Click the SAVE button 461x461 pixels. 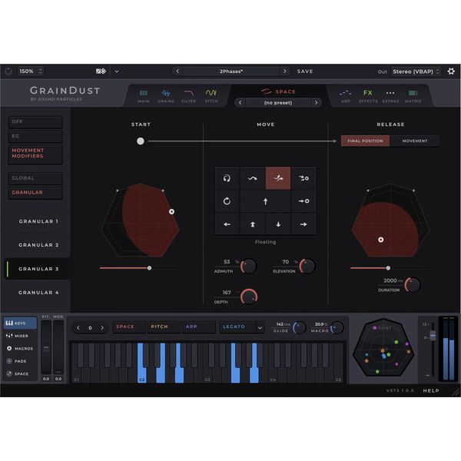(x=305, y=71)
